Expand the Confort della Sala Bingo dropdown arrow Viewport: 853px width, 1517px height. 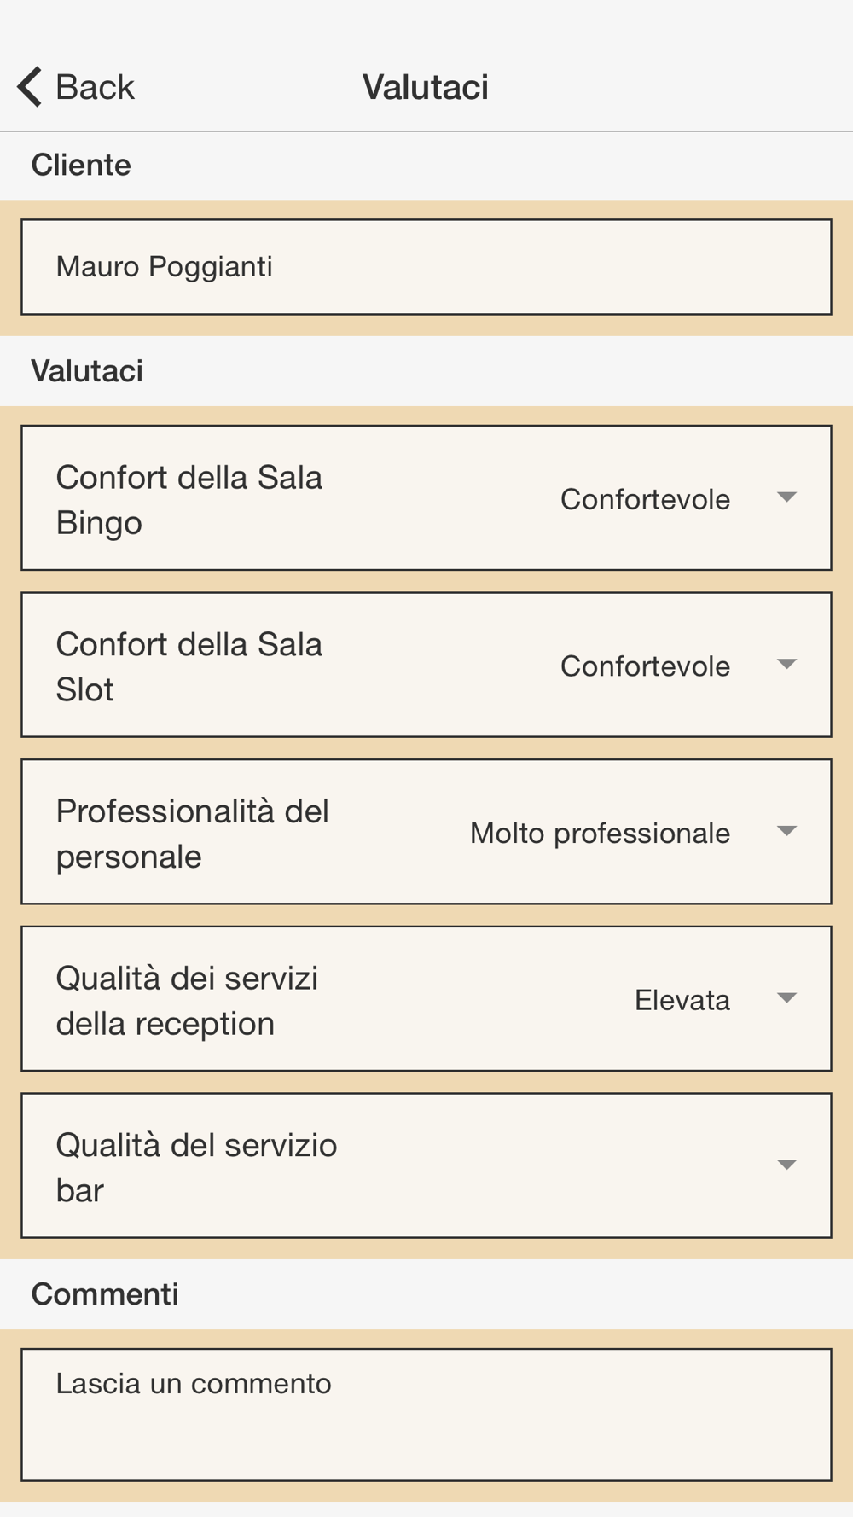point(786,497)
